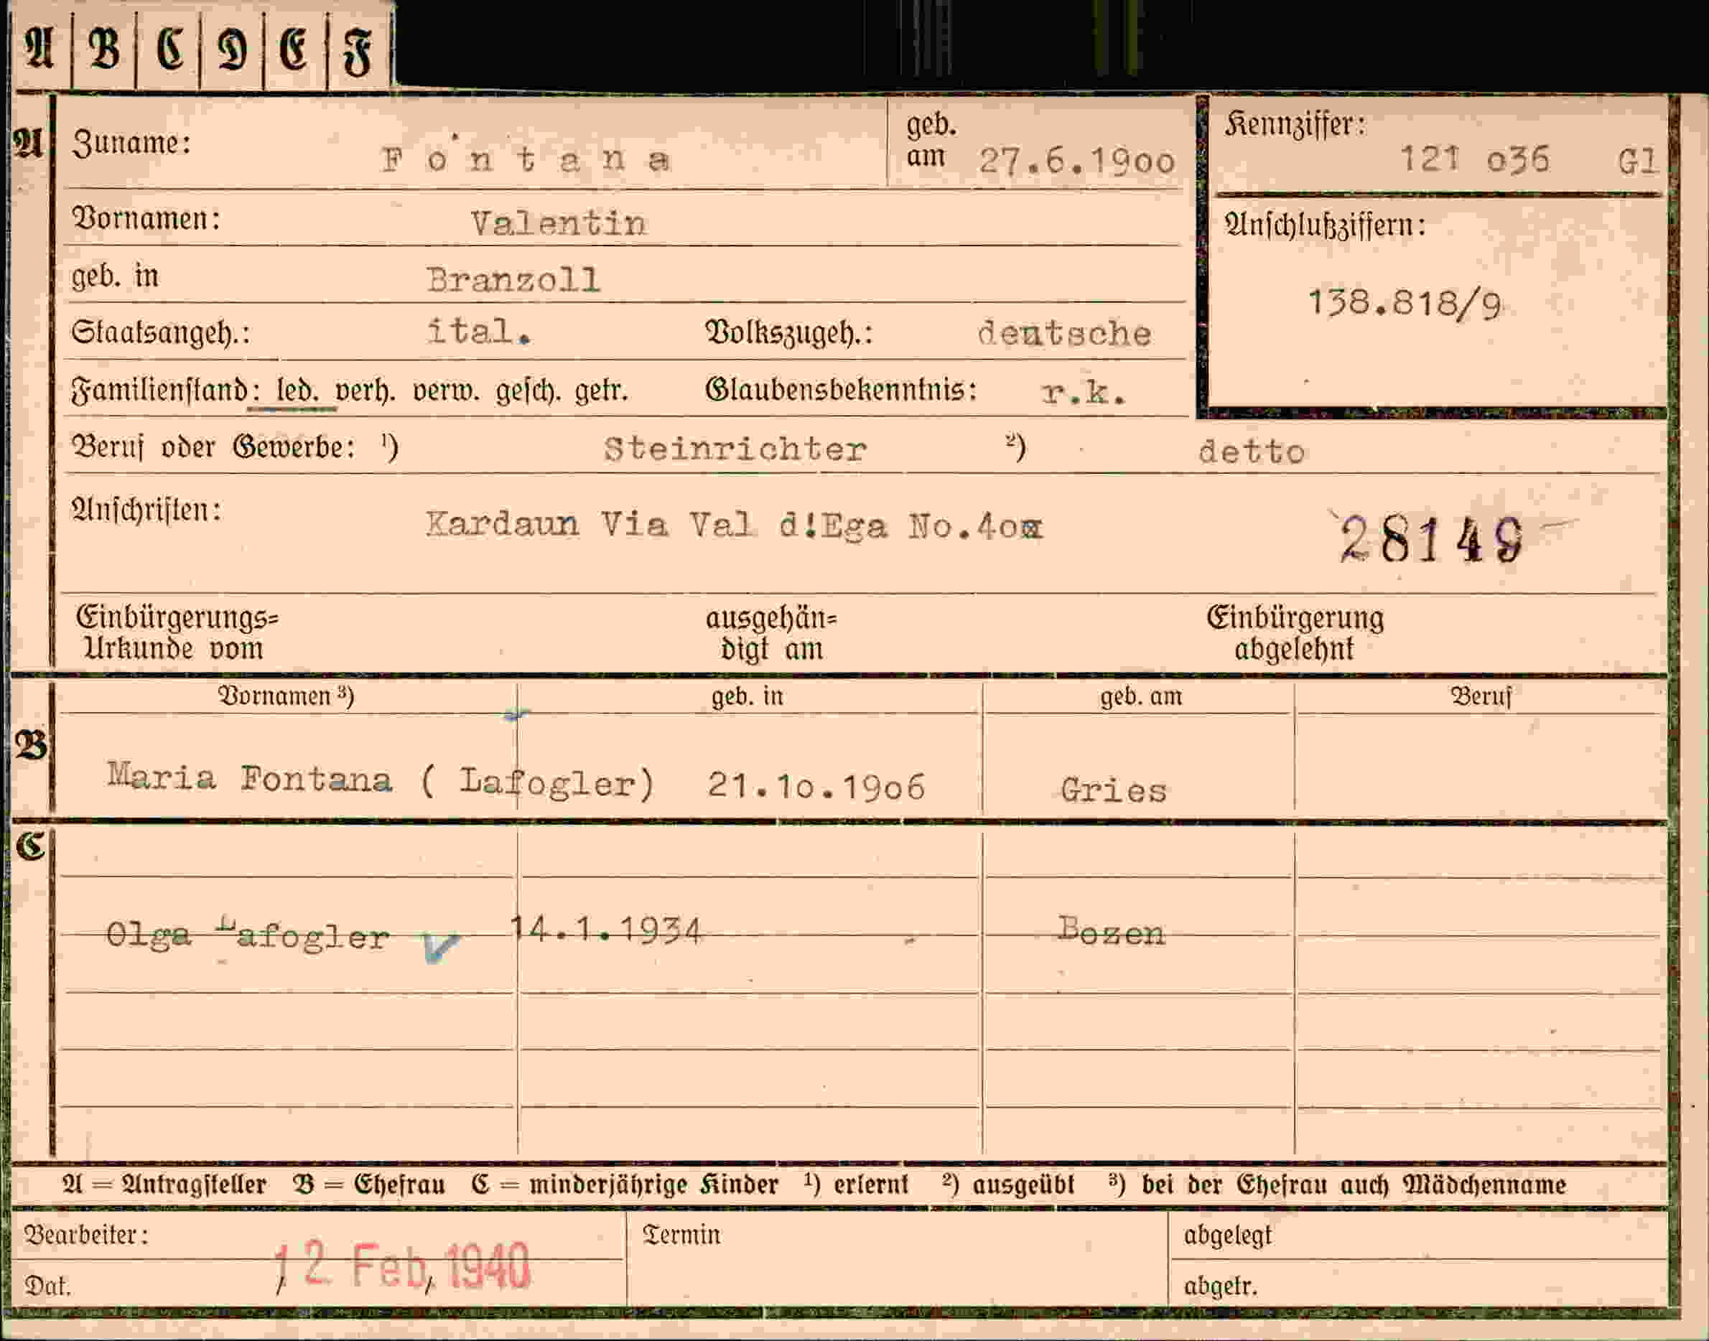The height and width of the screenshot is (1341, 1709).
Task: Select index tab letter A
Action: point(40,50)
